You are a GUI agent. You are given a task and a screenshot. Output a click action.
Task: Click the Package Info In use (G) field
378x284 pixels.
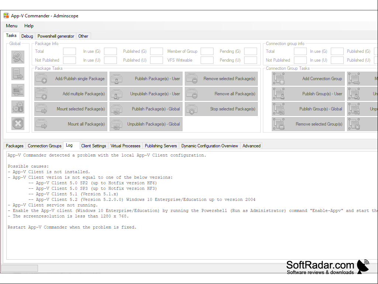(110, 51)
